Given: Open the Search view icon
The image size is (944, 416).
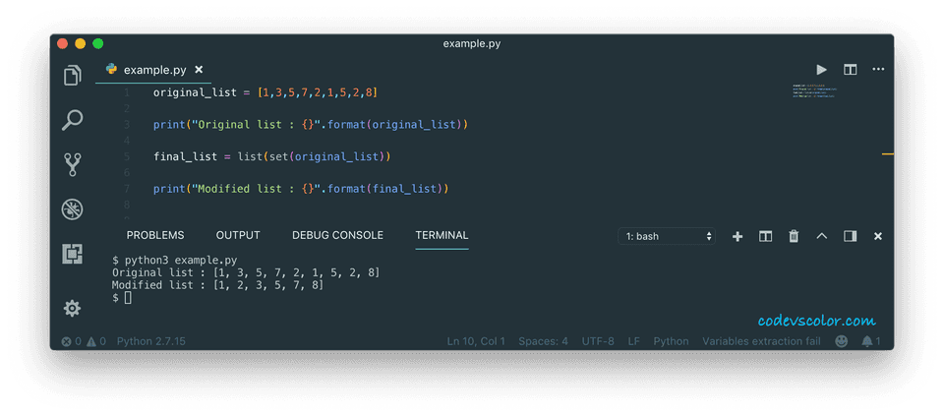Looking at the screenshot, I should 72,120.
